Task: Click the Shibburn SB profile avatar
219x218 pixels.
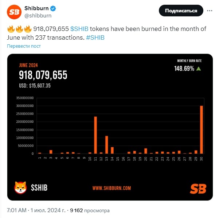Action: pos(15,12)
